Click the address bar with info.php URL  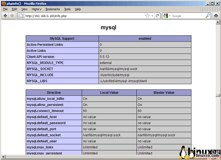coord(83,16)
